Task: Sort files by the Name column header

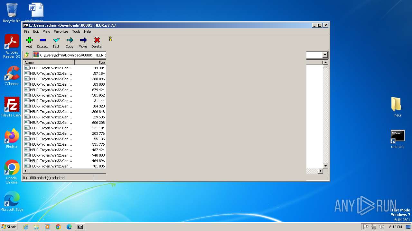Action: 49,63
